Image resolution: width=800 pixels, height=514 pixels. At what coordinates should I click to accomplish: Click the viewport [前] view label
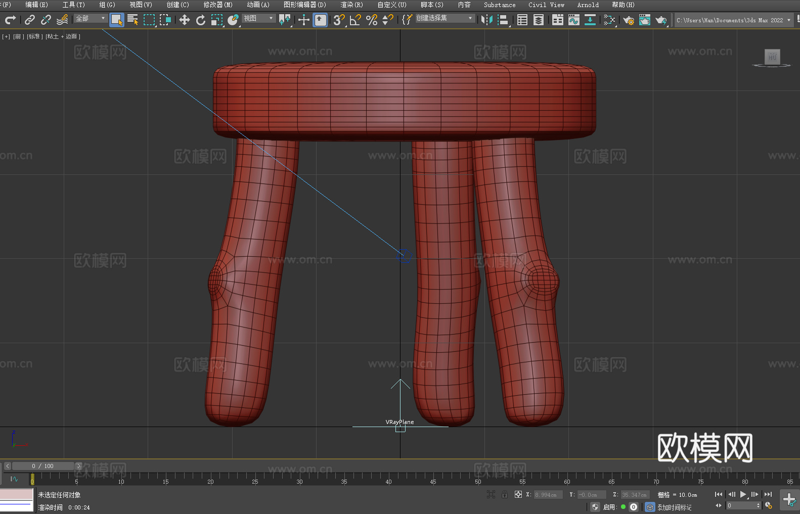tap(18, 36)
